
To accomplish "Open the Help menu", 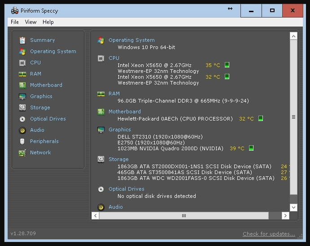I will 48,22.
